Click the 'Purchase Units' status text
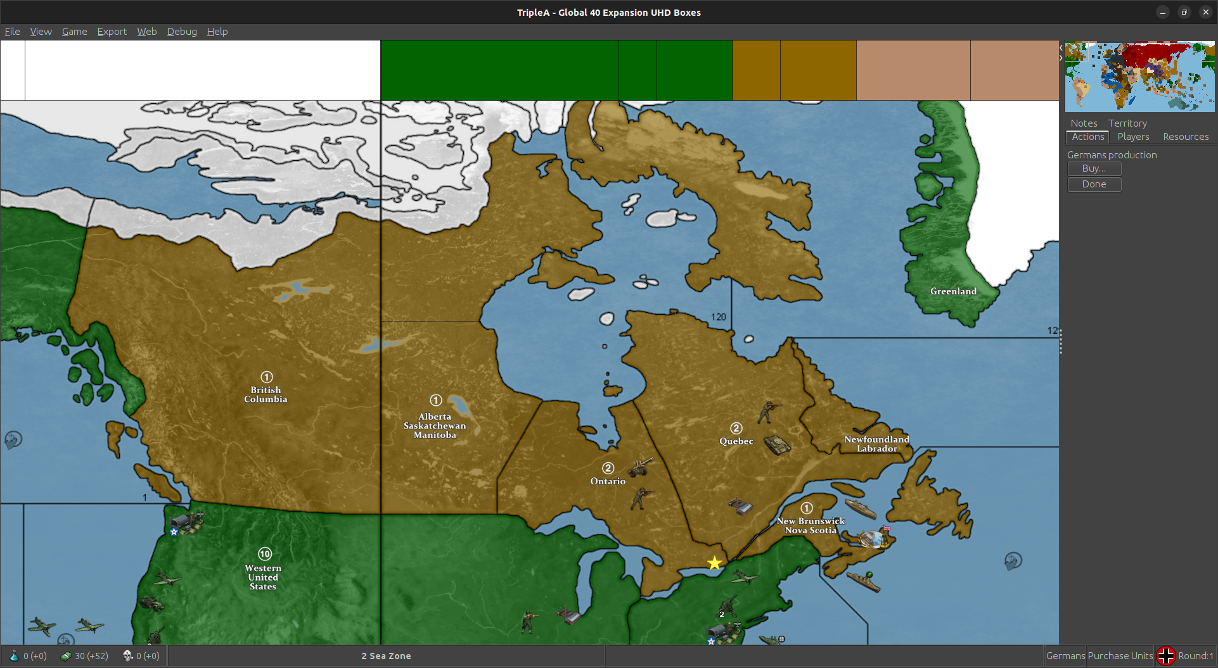Image resolution: width=1218 pixels, height=668 pixels. coord(1120,656)
